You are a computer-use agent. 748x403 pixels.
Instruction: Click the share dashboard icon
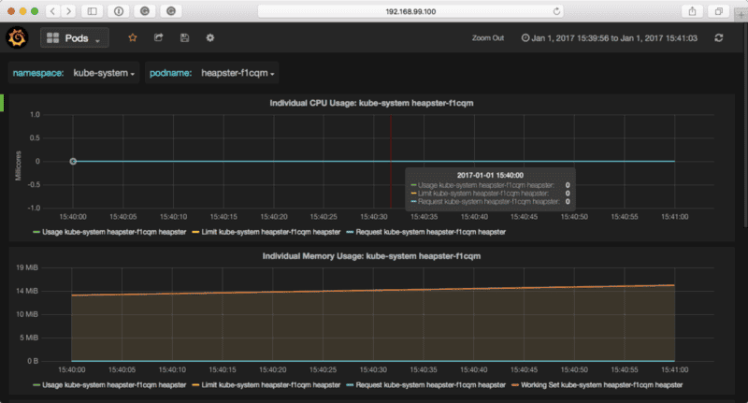point(158,38)
